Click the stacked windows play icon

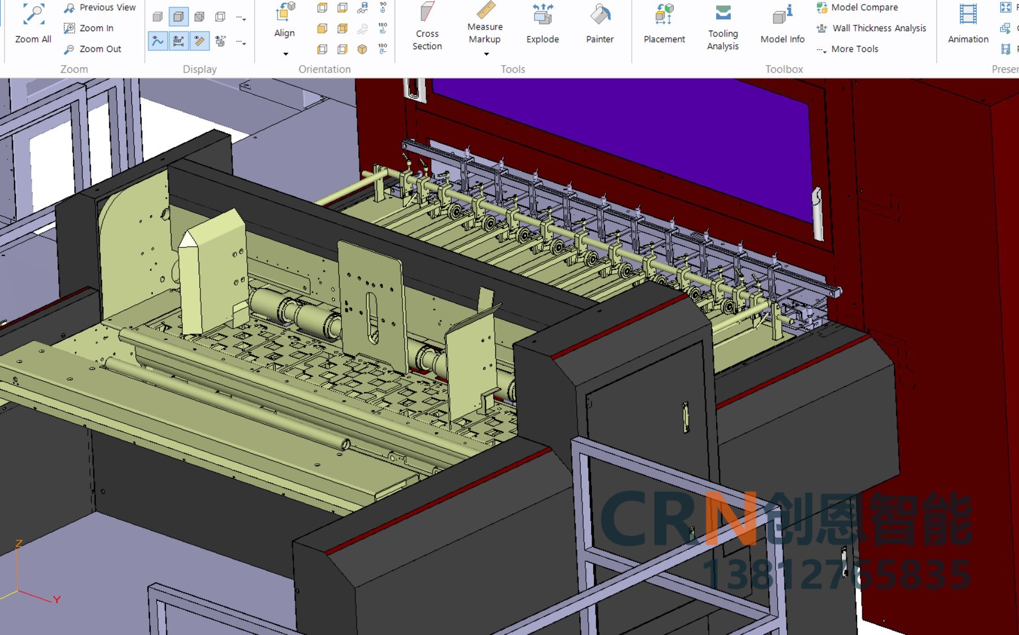click(x=1005, y=28)
